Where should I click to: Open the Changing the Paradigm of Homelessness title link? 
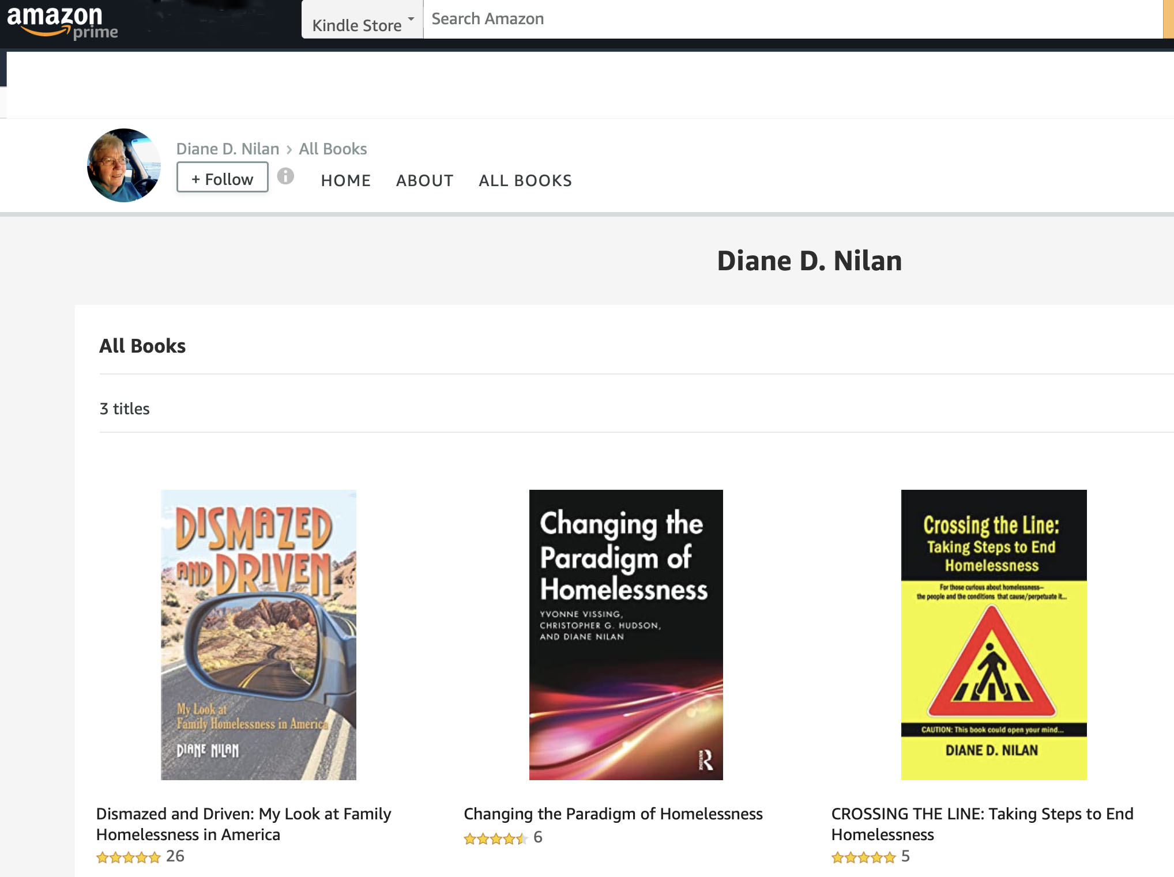tap(613, 814)
